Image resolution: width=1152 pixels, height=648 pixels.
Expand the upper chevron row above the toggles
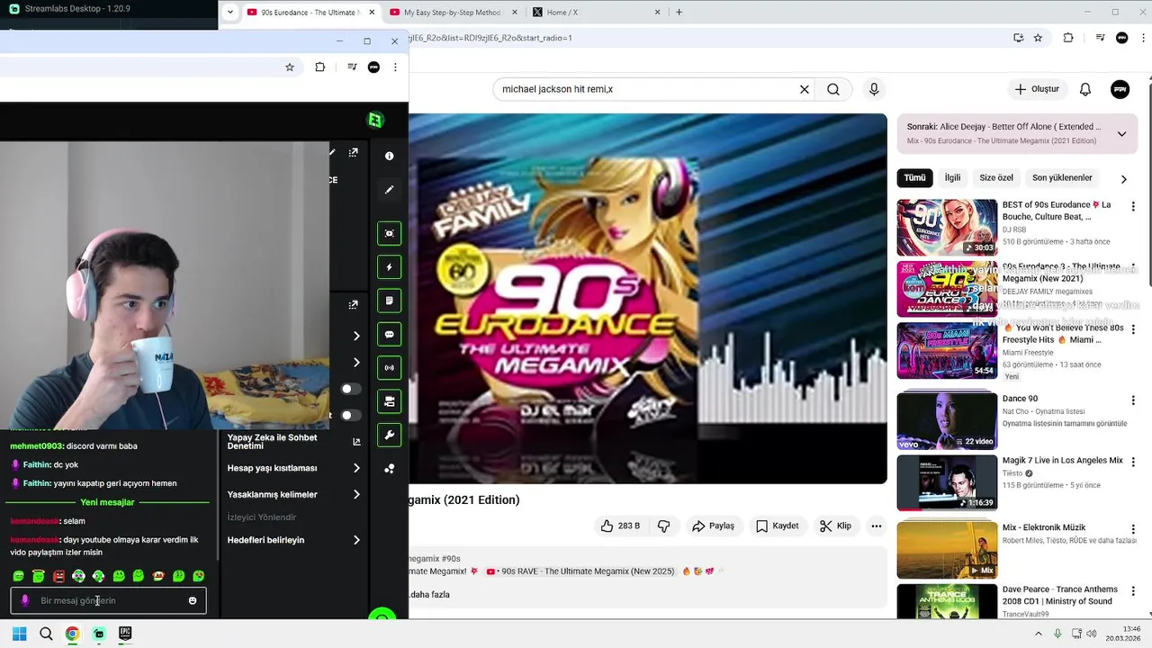click(x=356, y=336)
